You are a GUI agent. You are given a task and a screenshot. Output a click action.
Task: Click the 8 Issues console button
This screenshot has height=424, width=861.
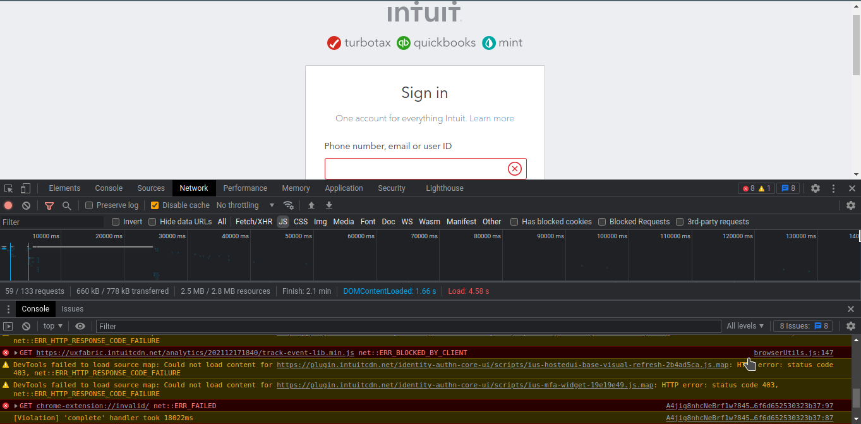tap(803, 326)
